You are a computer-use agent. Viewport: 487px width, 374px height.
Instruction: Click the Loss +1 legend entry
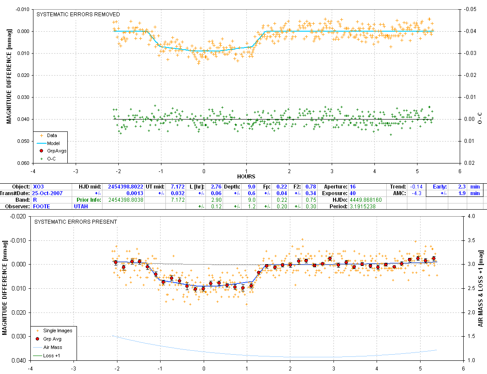point(47,356)
